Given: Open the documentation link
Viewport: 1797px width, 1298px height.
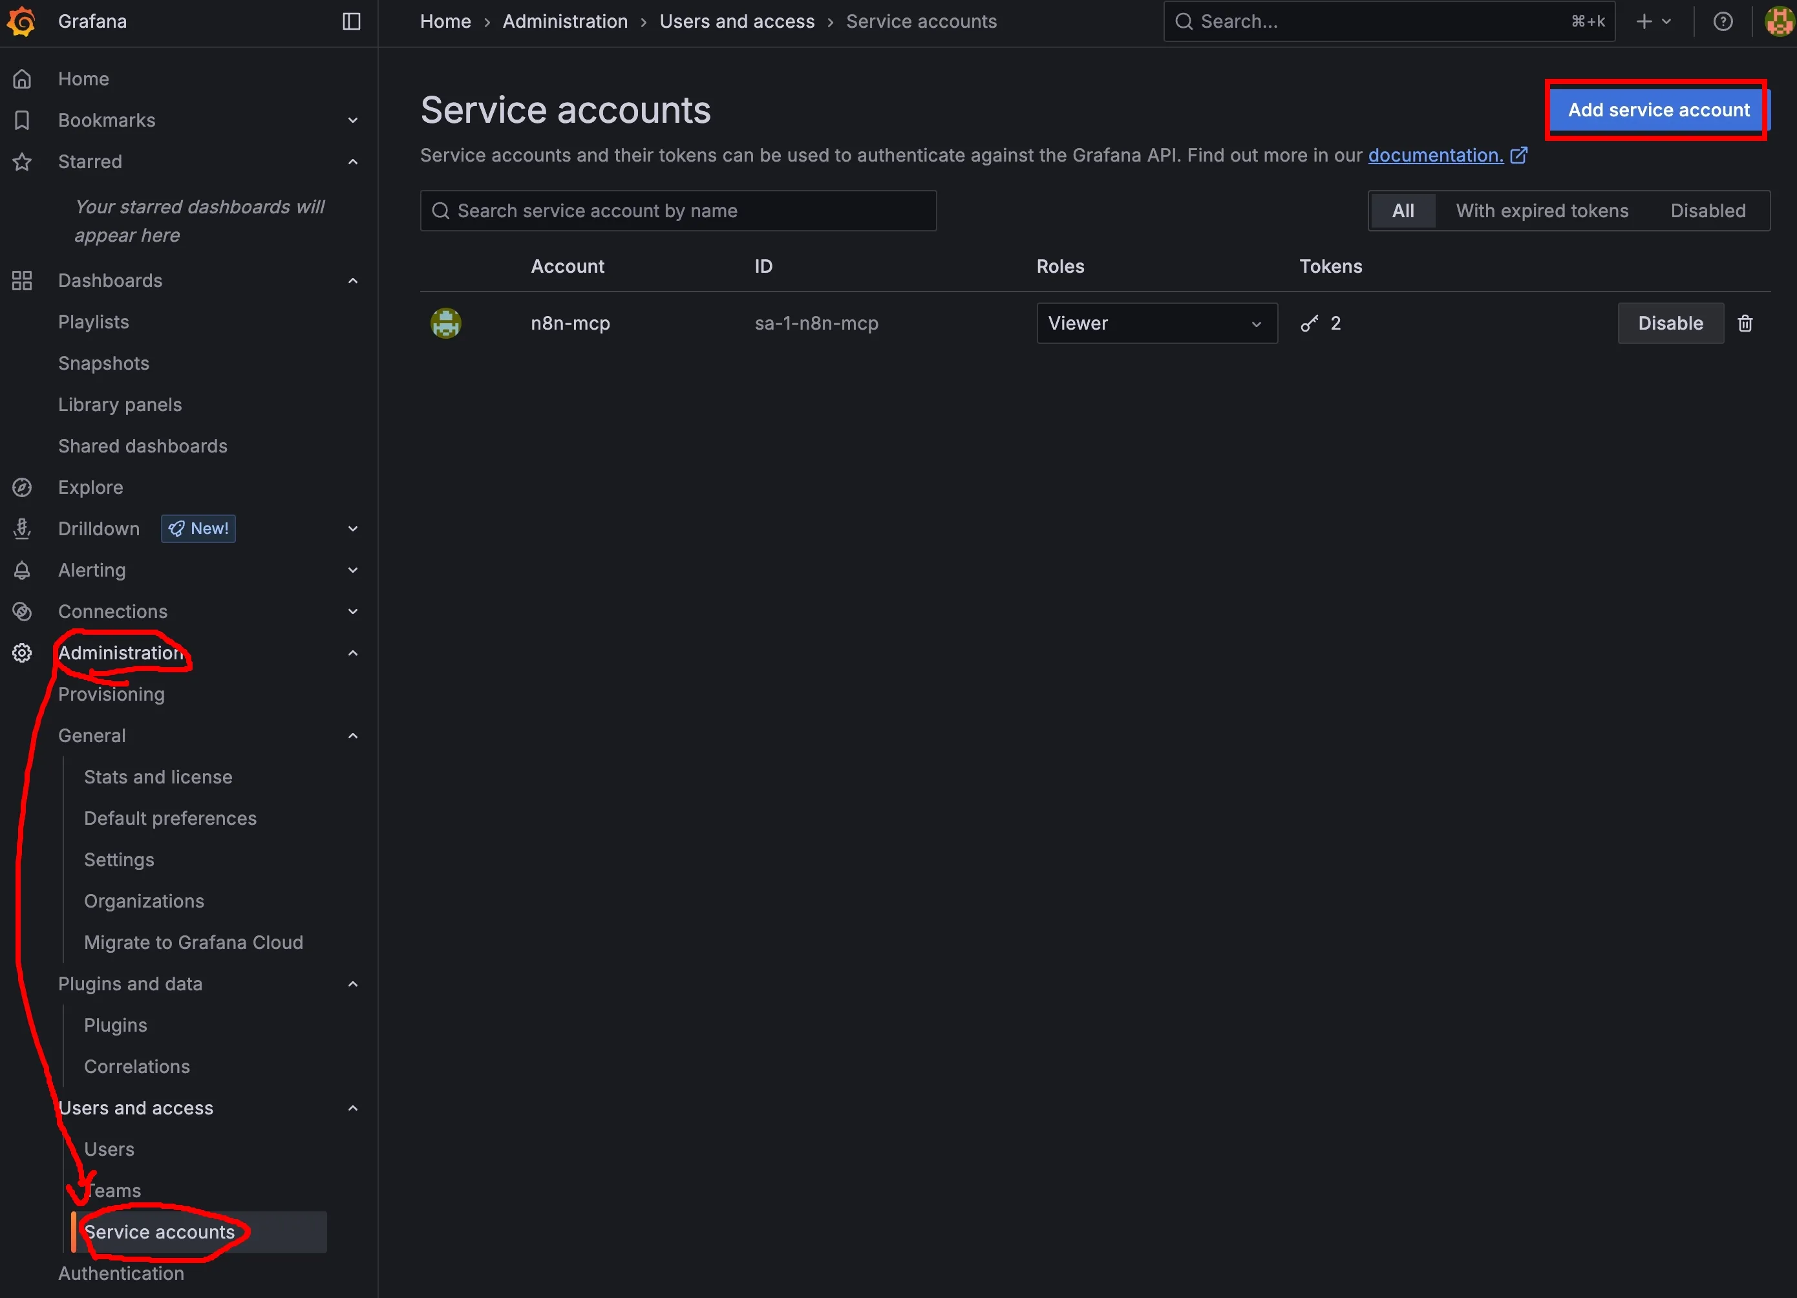Looking at the screenshot, I should click(x=1436, y=155).
